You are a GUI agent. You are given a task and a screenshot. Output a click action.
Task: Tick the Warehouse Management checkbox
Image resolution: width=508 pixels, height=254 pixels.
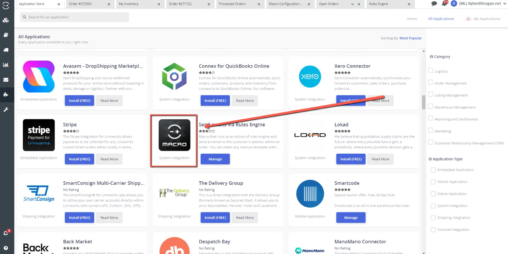(x=431, y=106)
